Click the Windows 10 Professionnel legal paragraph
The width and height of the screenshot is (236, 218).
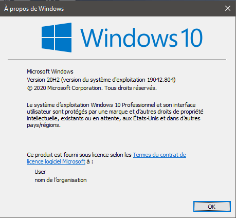[115, 115]
